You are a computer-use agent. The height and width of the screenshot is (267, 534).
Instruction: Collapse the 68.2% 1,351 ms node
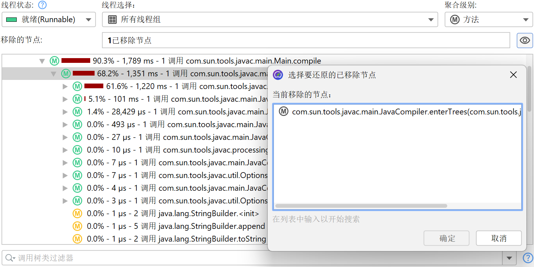click(x=53, y=74)
